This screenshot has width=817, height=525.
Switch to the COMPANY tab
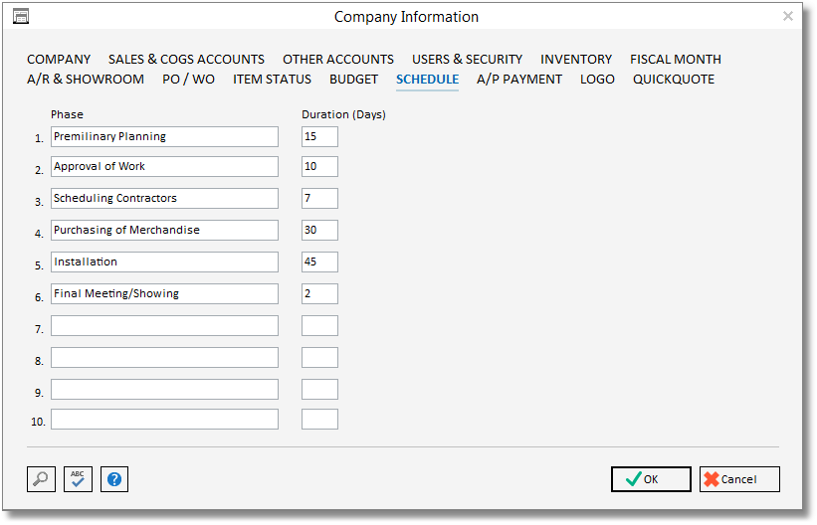click(59, 60)
